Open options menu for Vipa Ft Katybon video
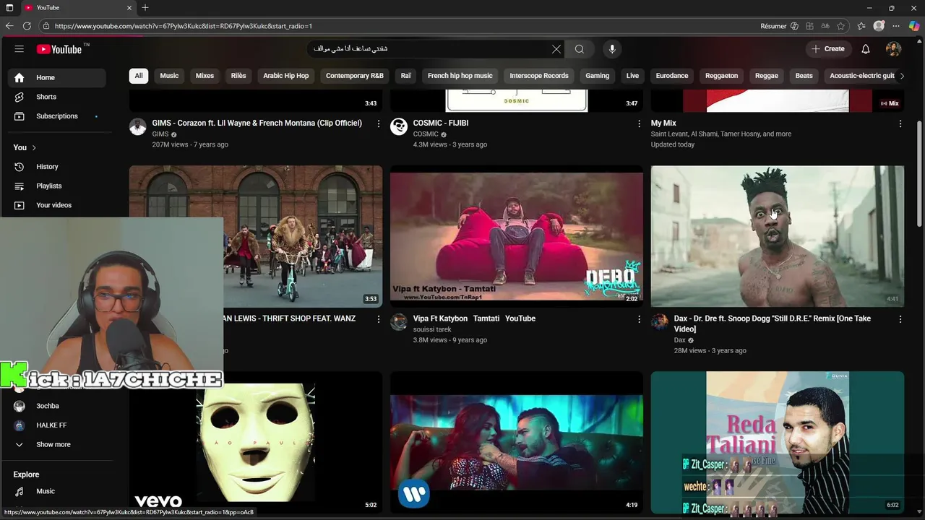Screen dimensions: 925x520 point(639,319)
